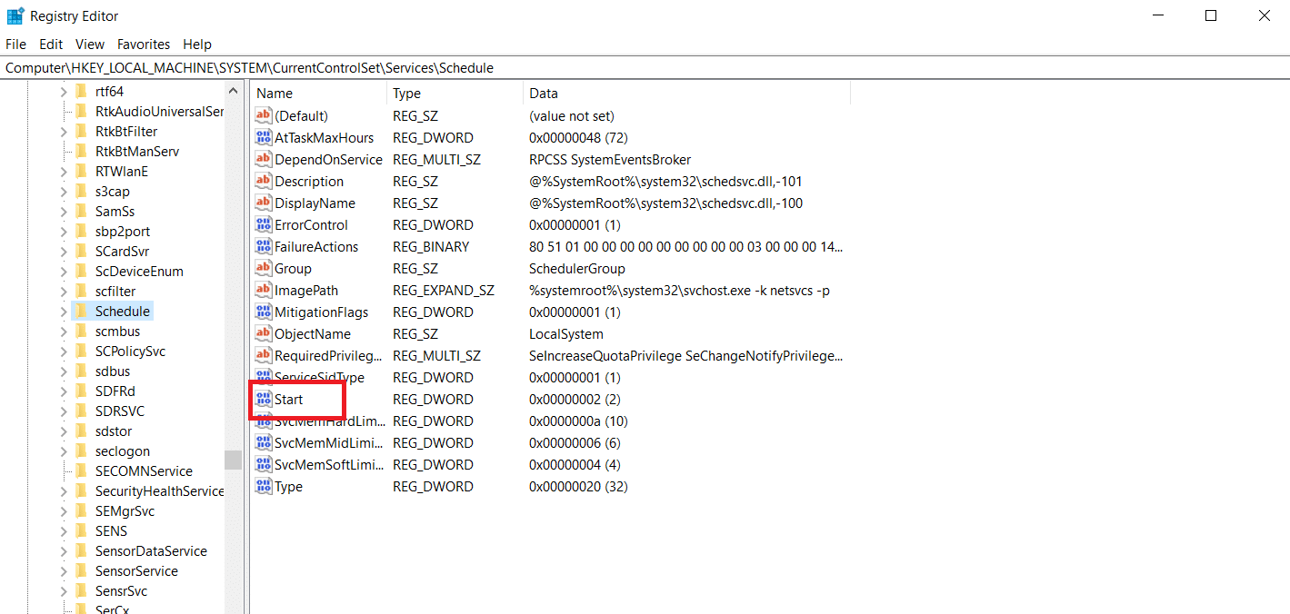Screen dimensions: 1290x614
Task: Select the SEMgrSvc key
Action: tap(125, 511)
